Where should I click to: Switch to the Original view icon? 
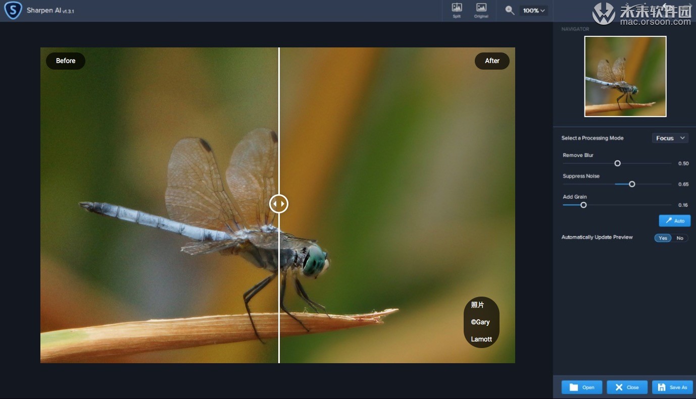[x=481, y=10]
